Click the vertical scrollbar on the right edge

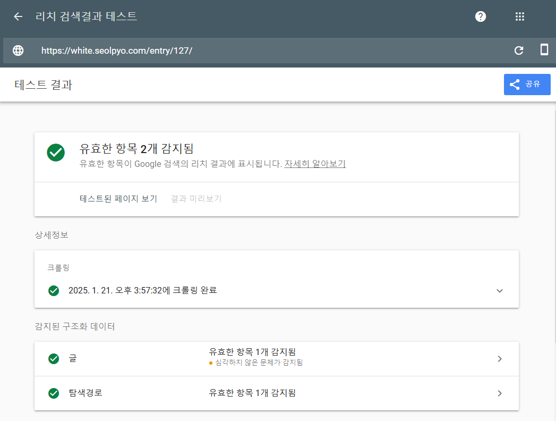point(554,226)
